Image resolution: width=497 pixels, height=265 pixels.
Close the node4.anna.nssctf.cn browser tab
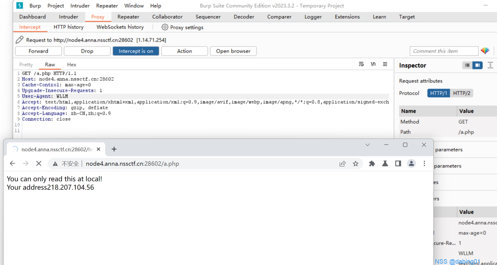coord(99,149)
